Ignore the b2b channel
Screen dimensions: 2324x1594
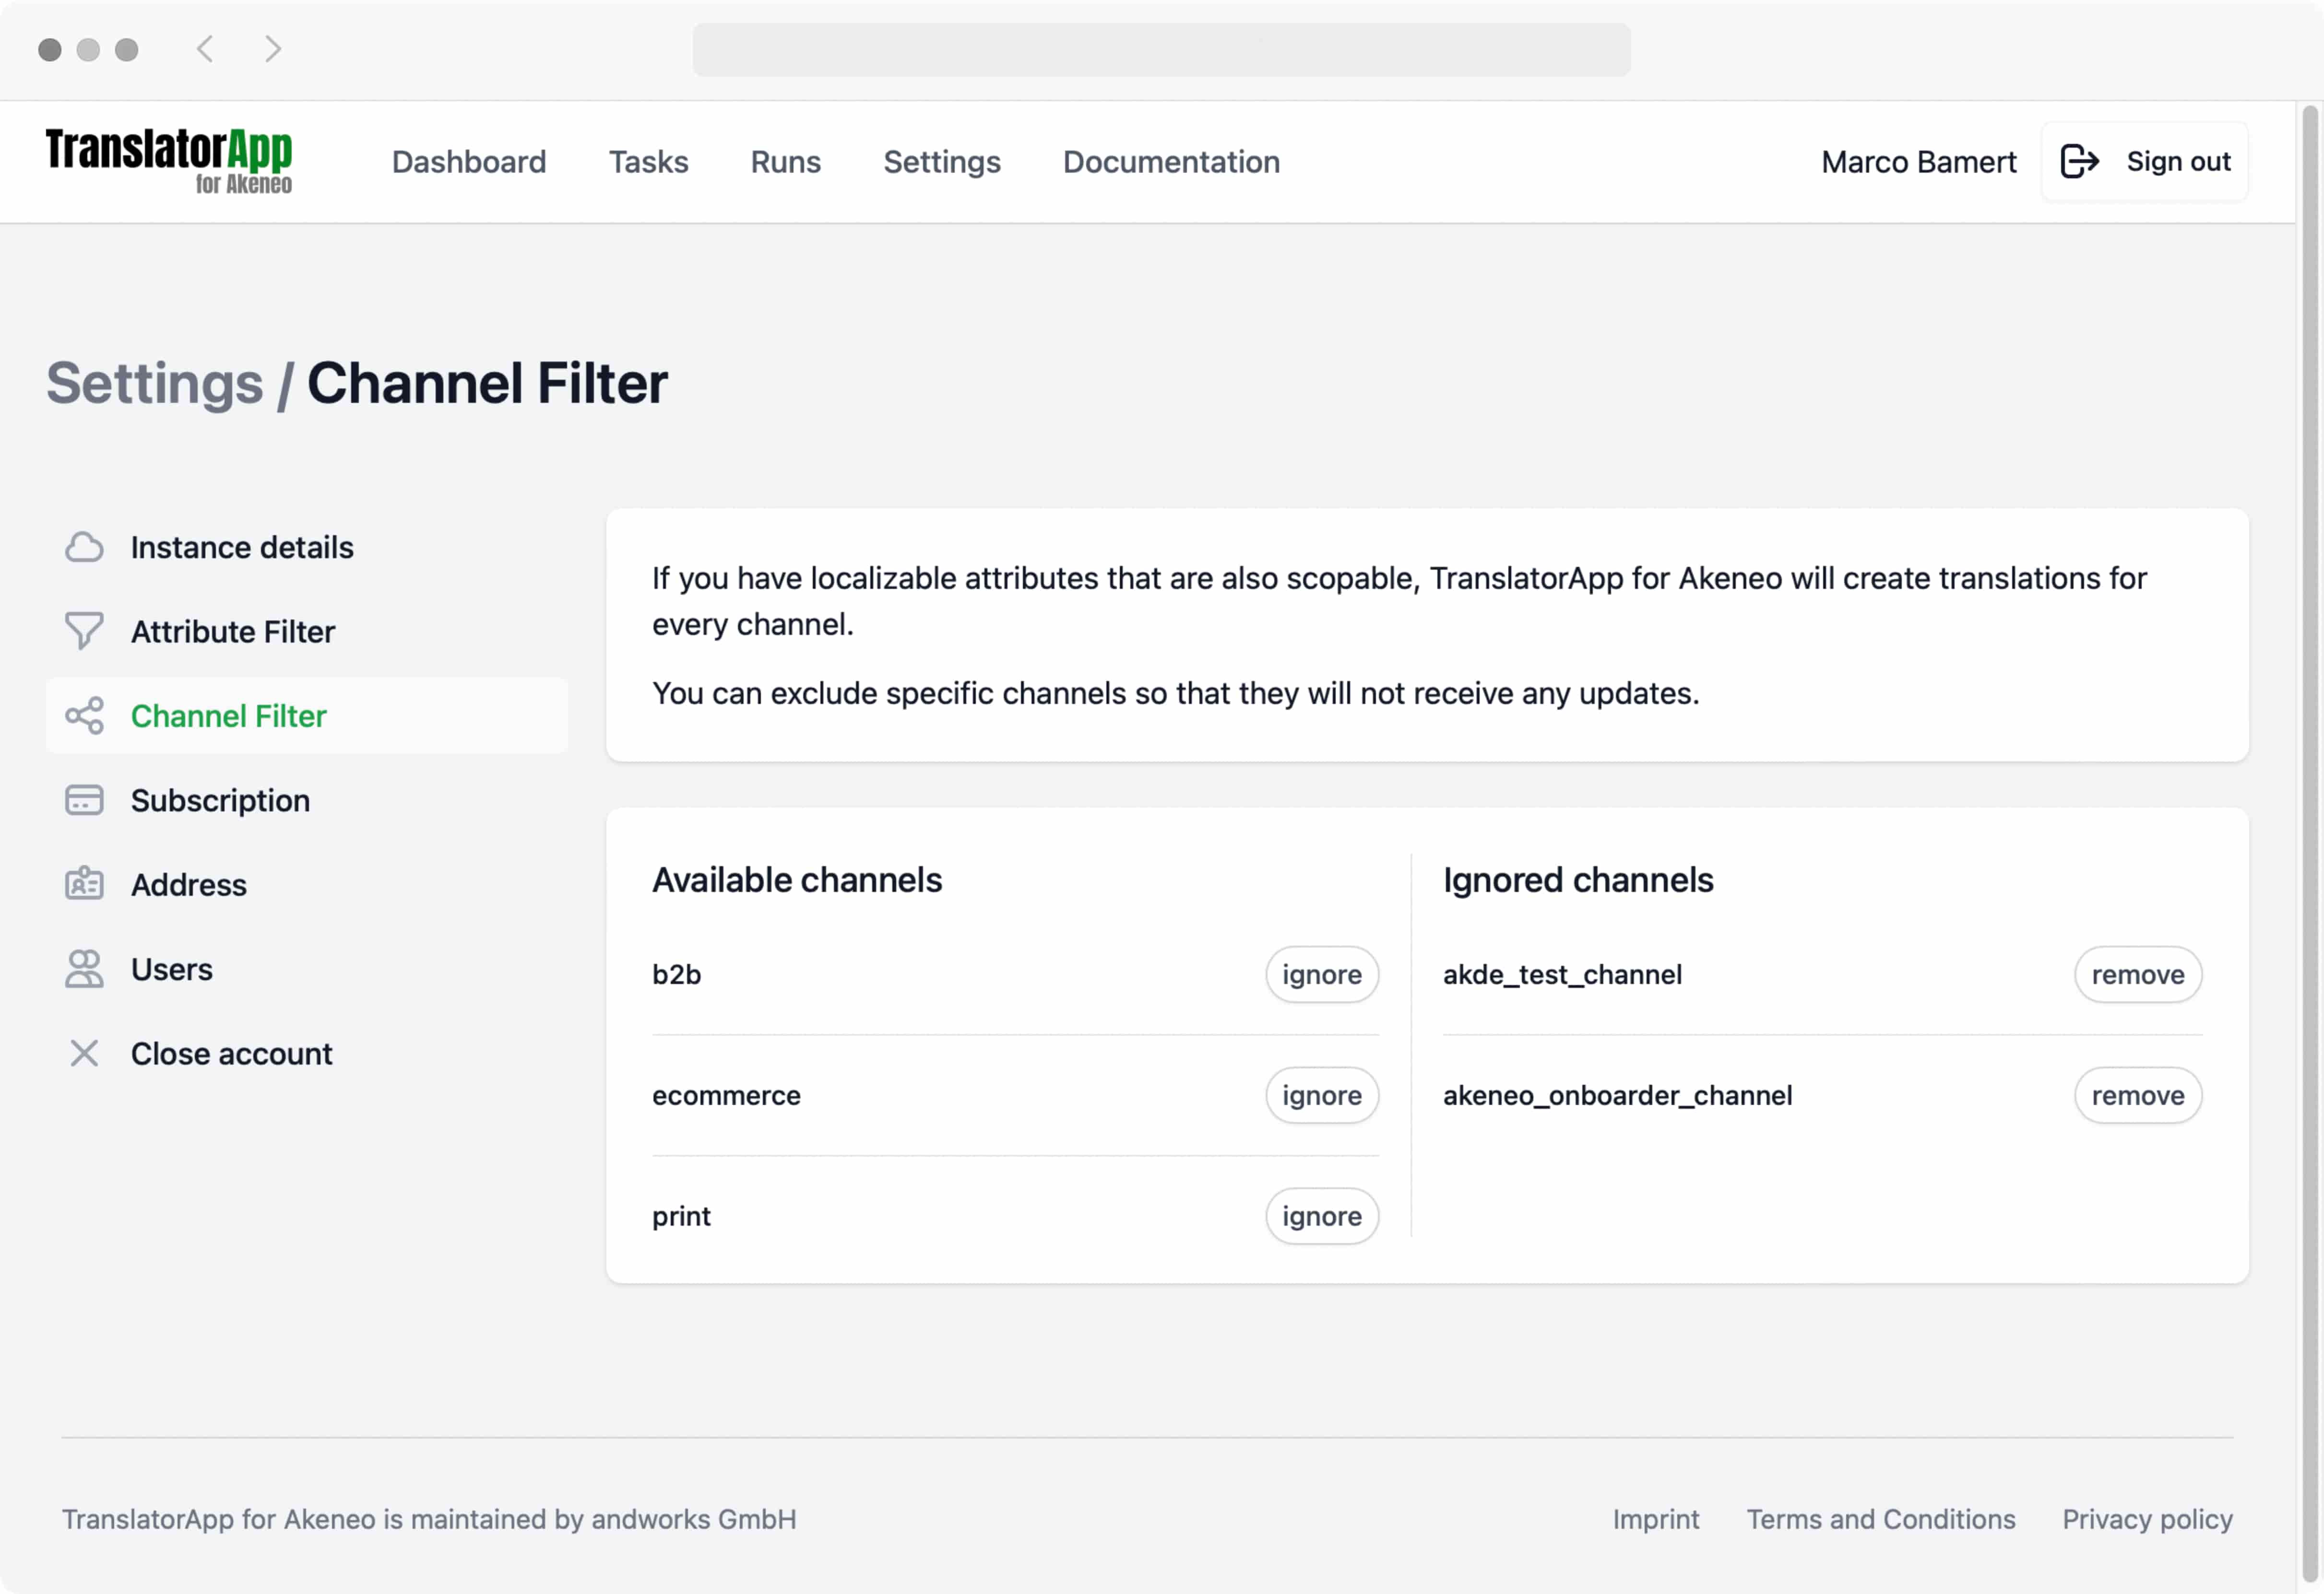[x=1322, y=974]
